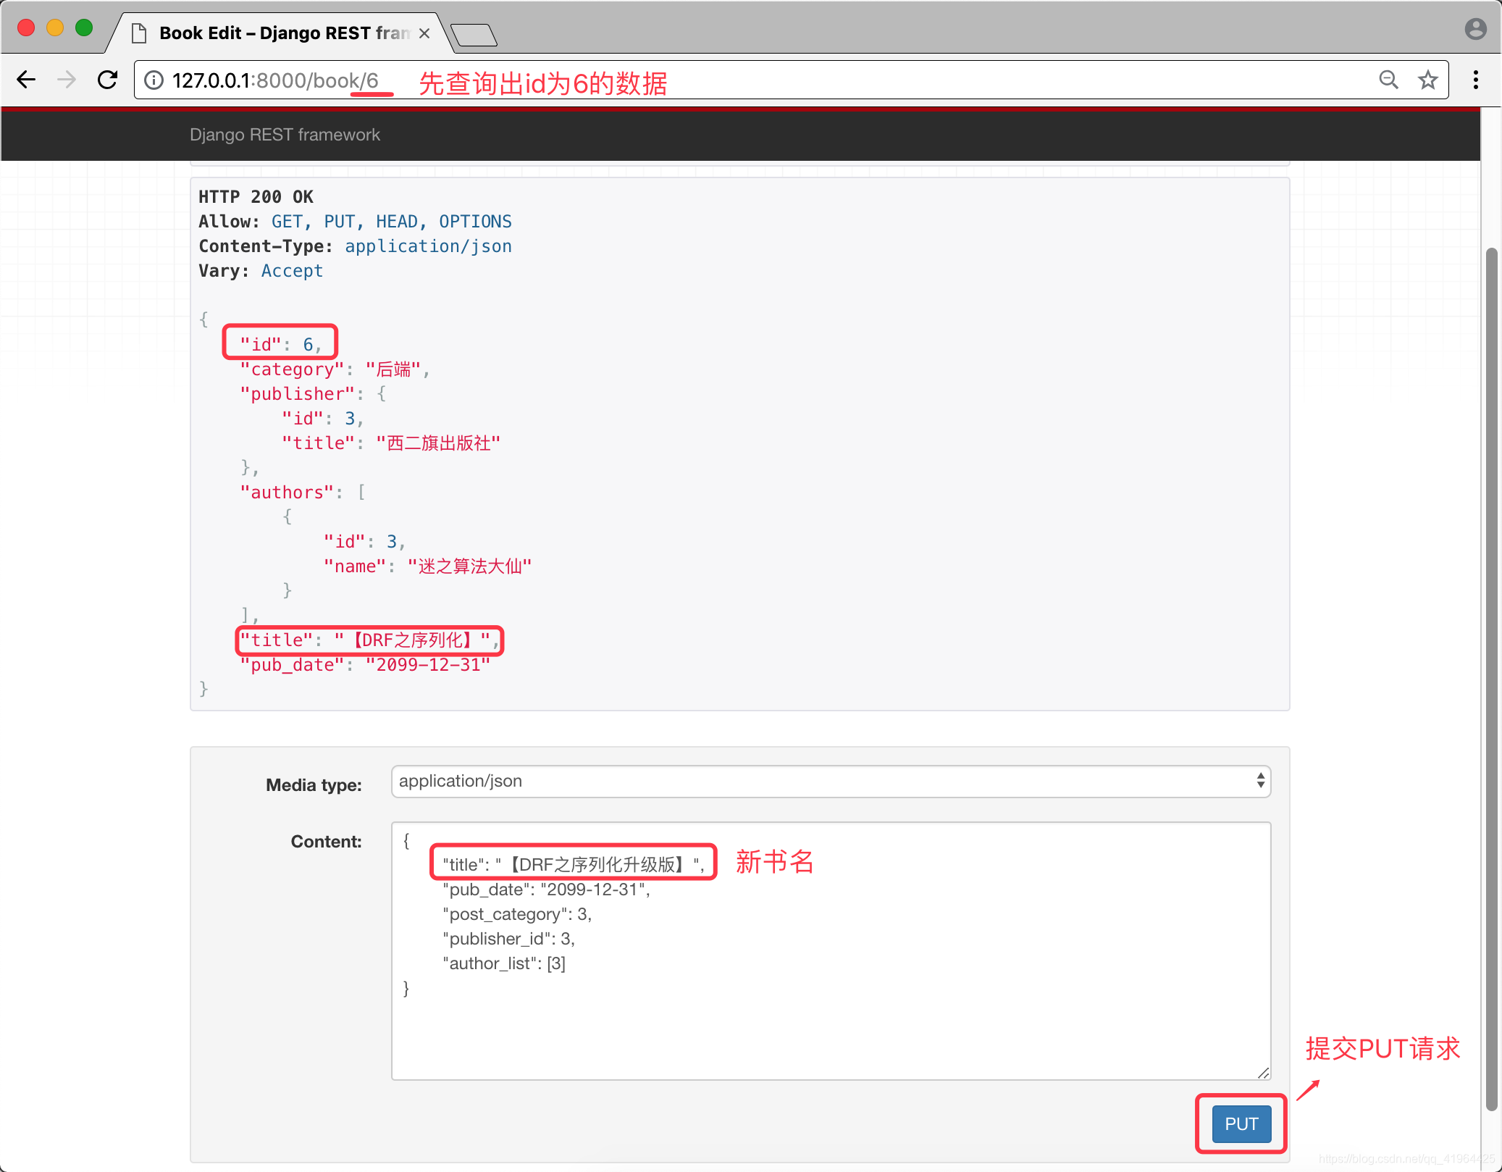Viewport: 1502px width, 1172px height.
Task: Click the "author_list": [3] line in Content
Action: pos(504,963)
